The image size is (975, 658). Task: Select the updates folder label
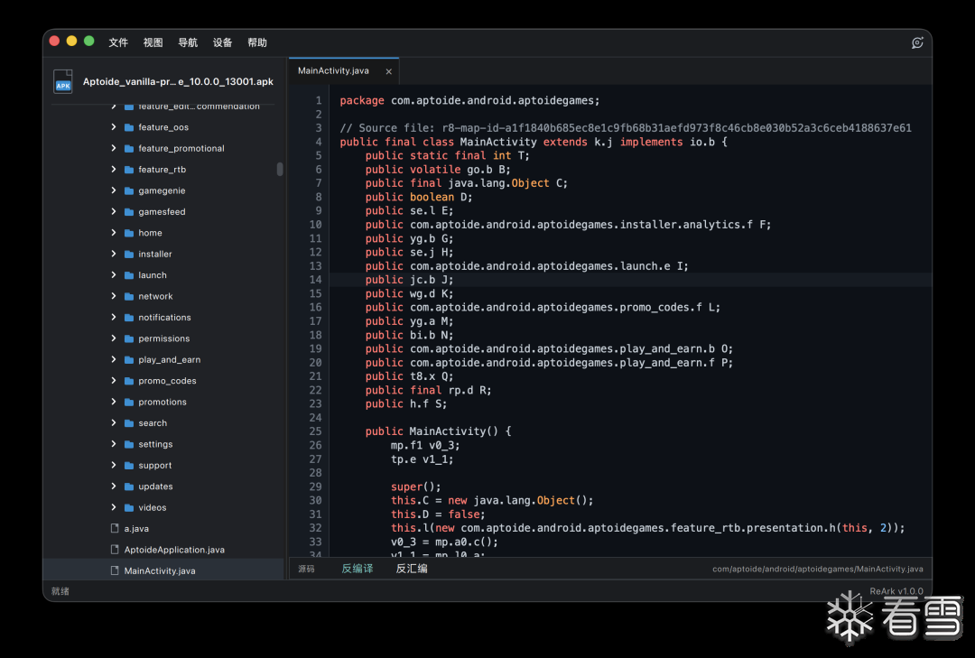pos(155,487)
